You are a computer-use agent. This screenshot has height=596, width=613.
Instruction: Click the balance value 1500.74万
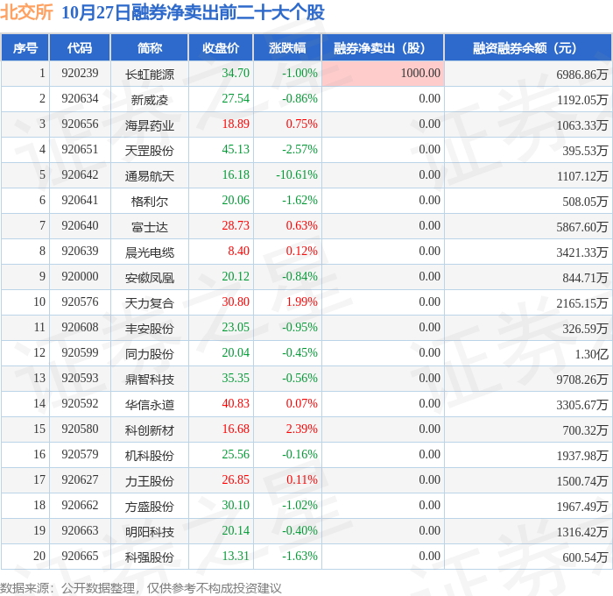(x=582, y=481)
